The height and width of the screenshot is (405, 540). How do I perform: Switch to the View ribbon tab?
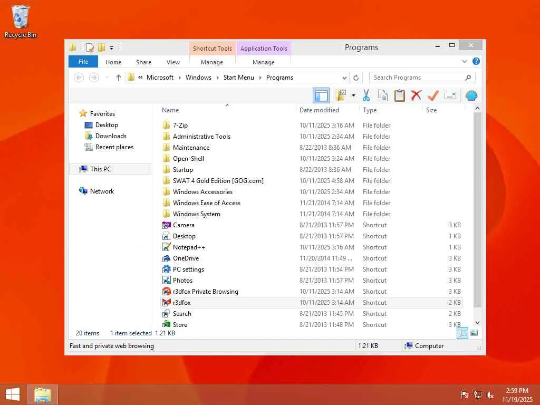click(x=173, y=62)
